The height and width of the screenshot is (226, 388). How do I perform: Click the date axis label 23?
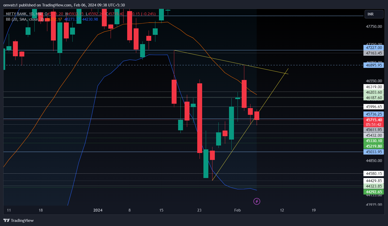pyautogui.click(x=199, y=210)
